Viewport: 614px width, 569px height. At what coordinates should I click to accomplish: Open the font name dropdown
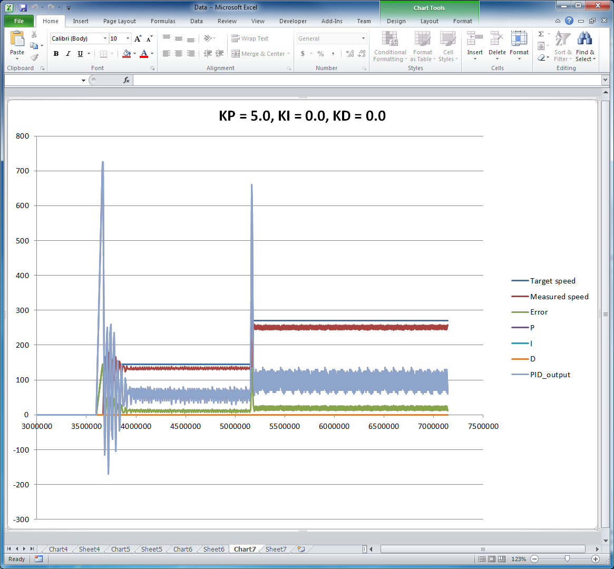[105, 38]
